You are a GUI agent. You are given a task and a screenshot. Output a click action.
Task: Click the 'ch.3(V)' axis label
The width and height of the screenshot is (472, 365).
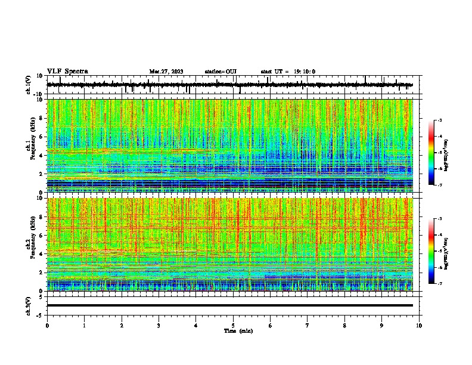(28, 306)
